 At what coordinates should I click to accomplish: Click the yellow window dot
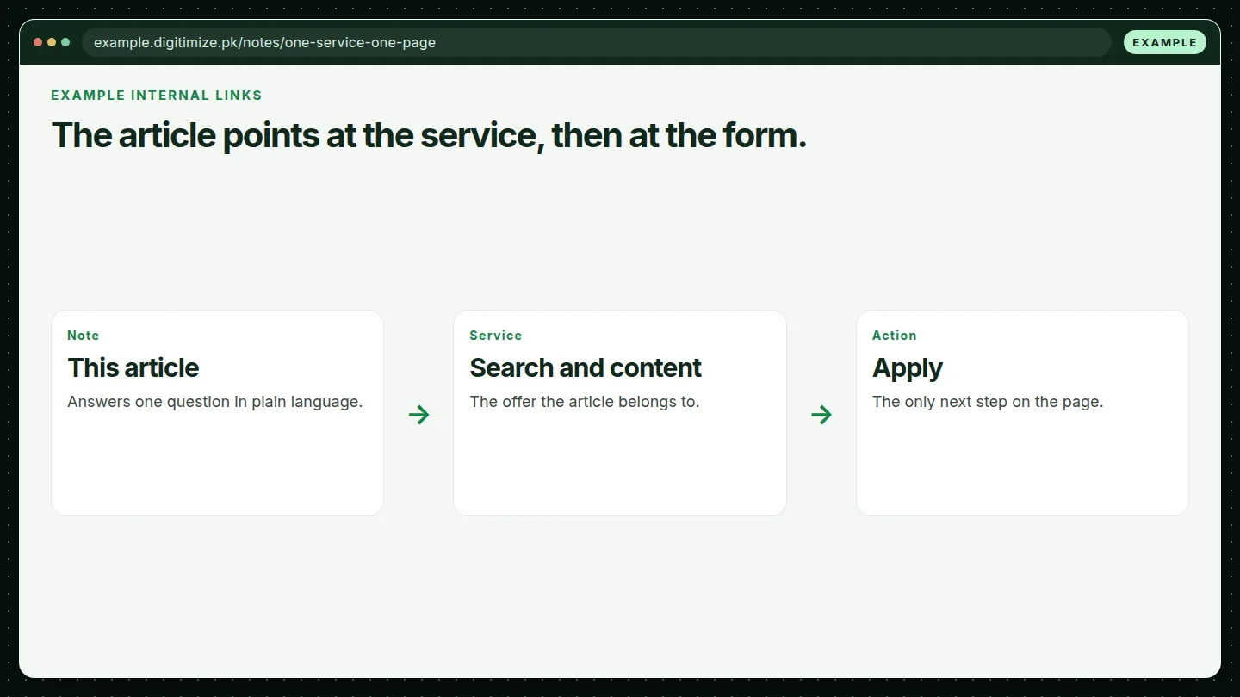pos(52,42)
